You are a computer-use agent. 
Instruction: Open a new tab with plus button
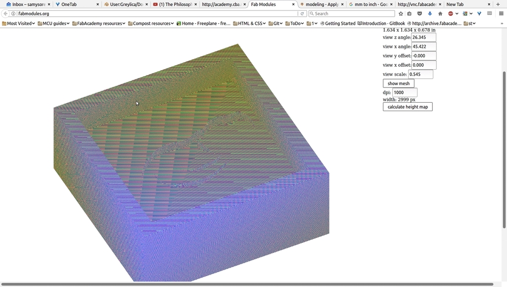point(498,4)
